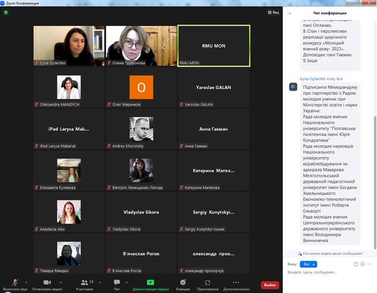377x293 pixels.
Task: Switch layout with the Вид button
Action: pyautogui.click(x=273, y=12)
